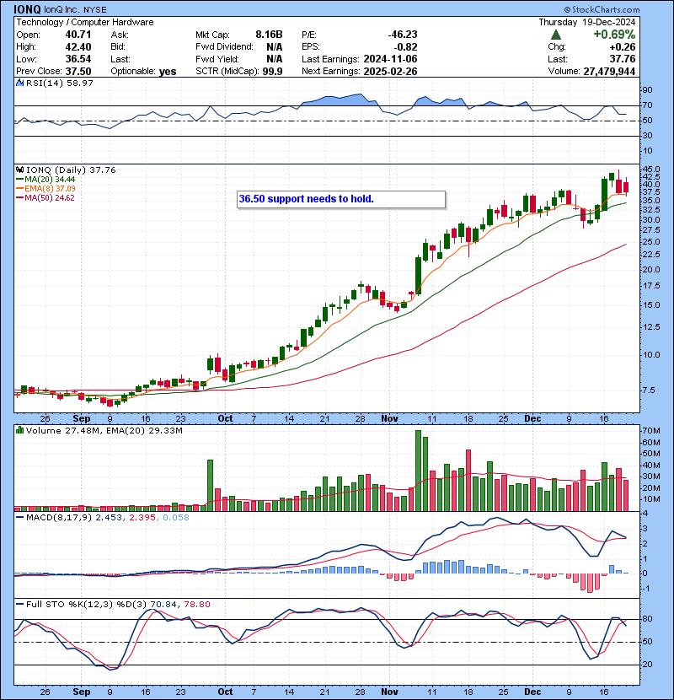
Task: Click the 7.5 price axis label
Action: point(648,390)
